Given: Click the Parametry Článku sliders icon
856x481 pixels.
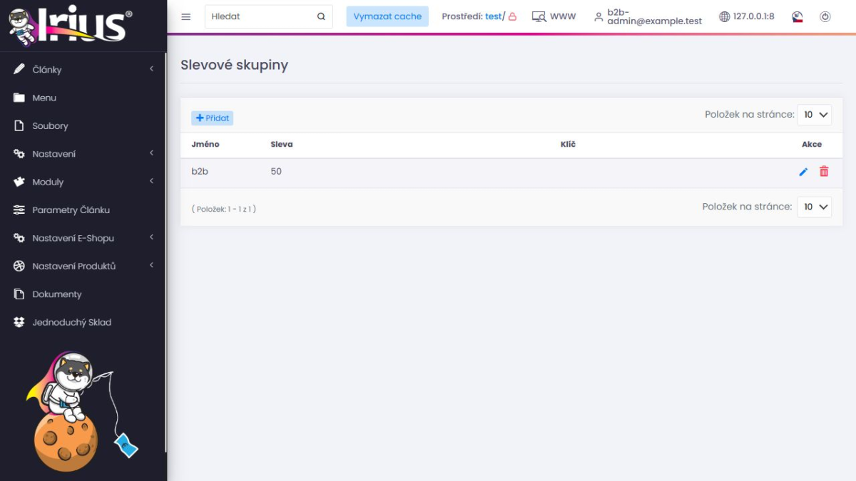Looking at the screenshot, I should tap(19, 210).
